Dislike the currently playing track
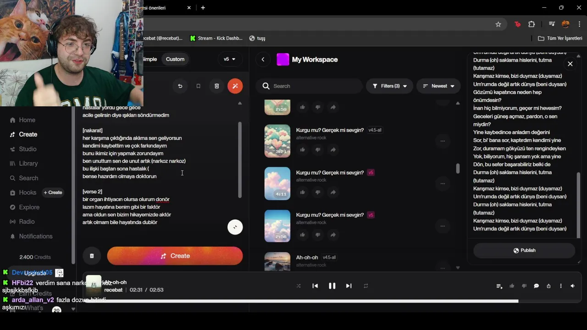Viewport: 587px width, 330px height. point(524,286)
